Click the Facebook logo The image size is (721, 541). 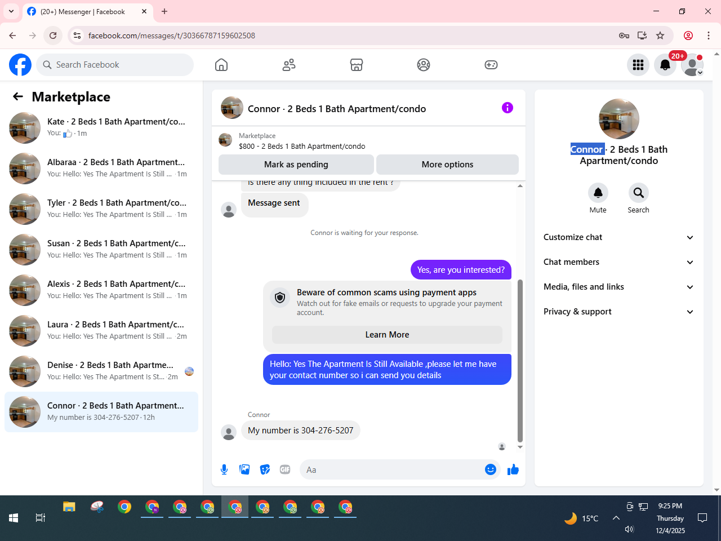[x=20, y=65]
